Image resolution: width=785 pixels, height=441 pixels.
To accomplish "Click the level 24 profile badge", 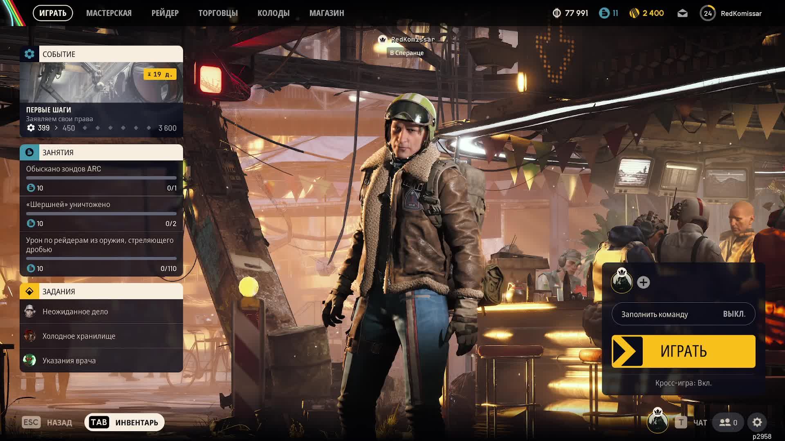I will pos(707,13).
